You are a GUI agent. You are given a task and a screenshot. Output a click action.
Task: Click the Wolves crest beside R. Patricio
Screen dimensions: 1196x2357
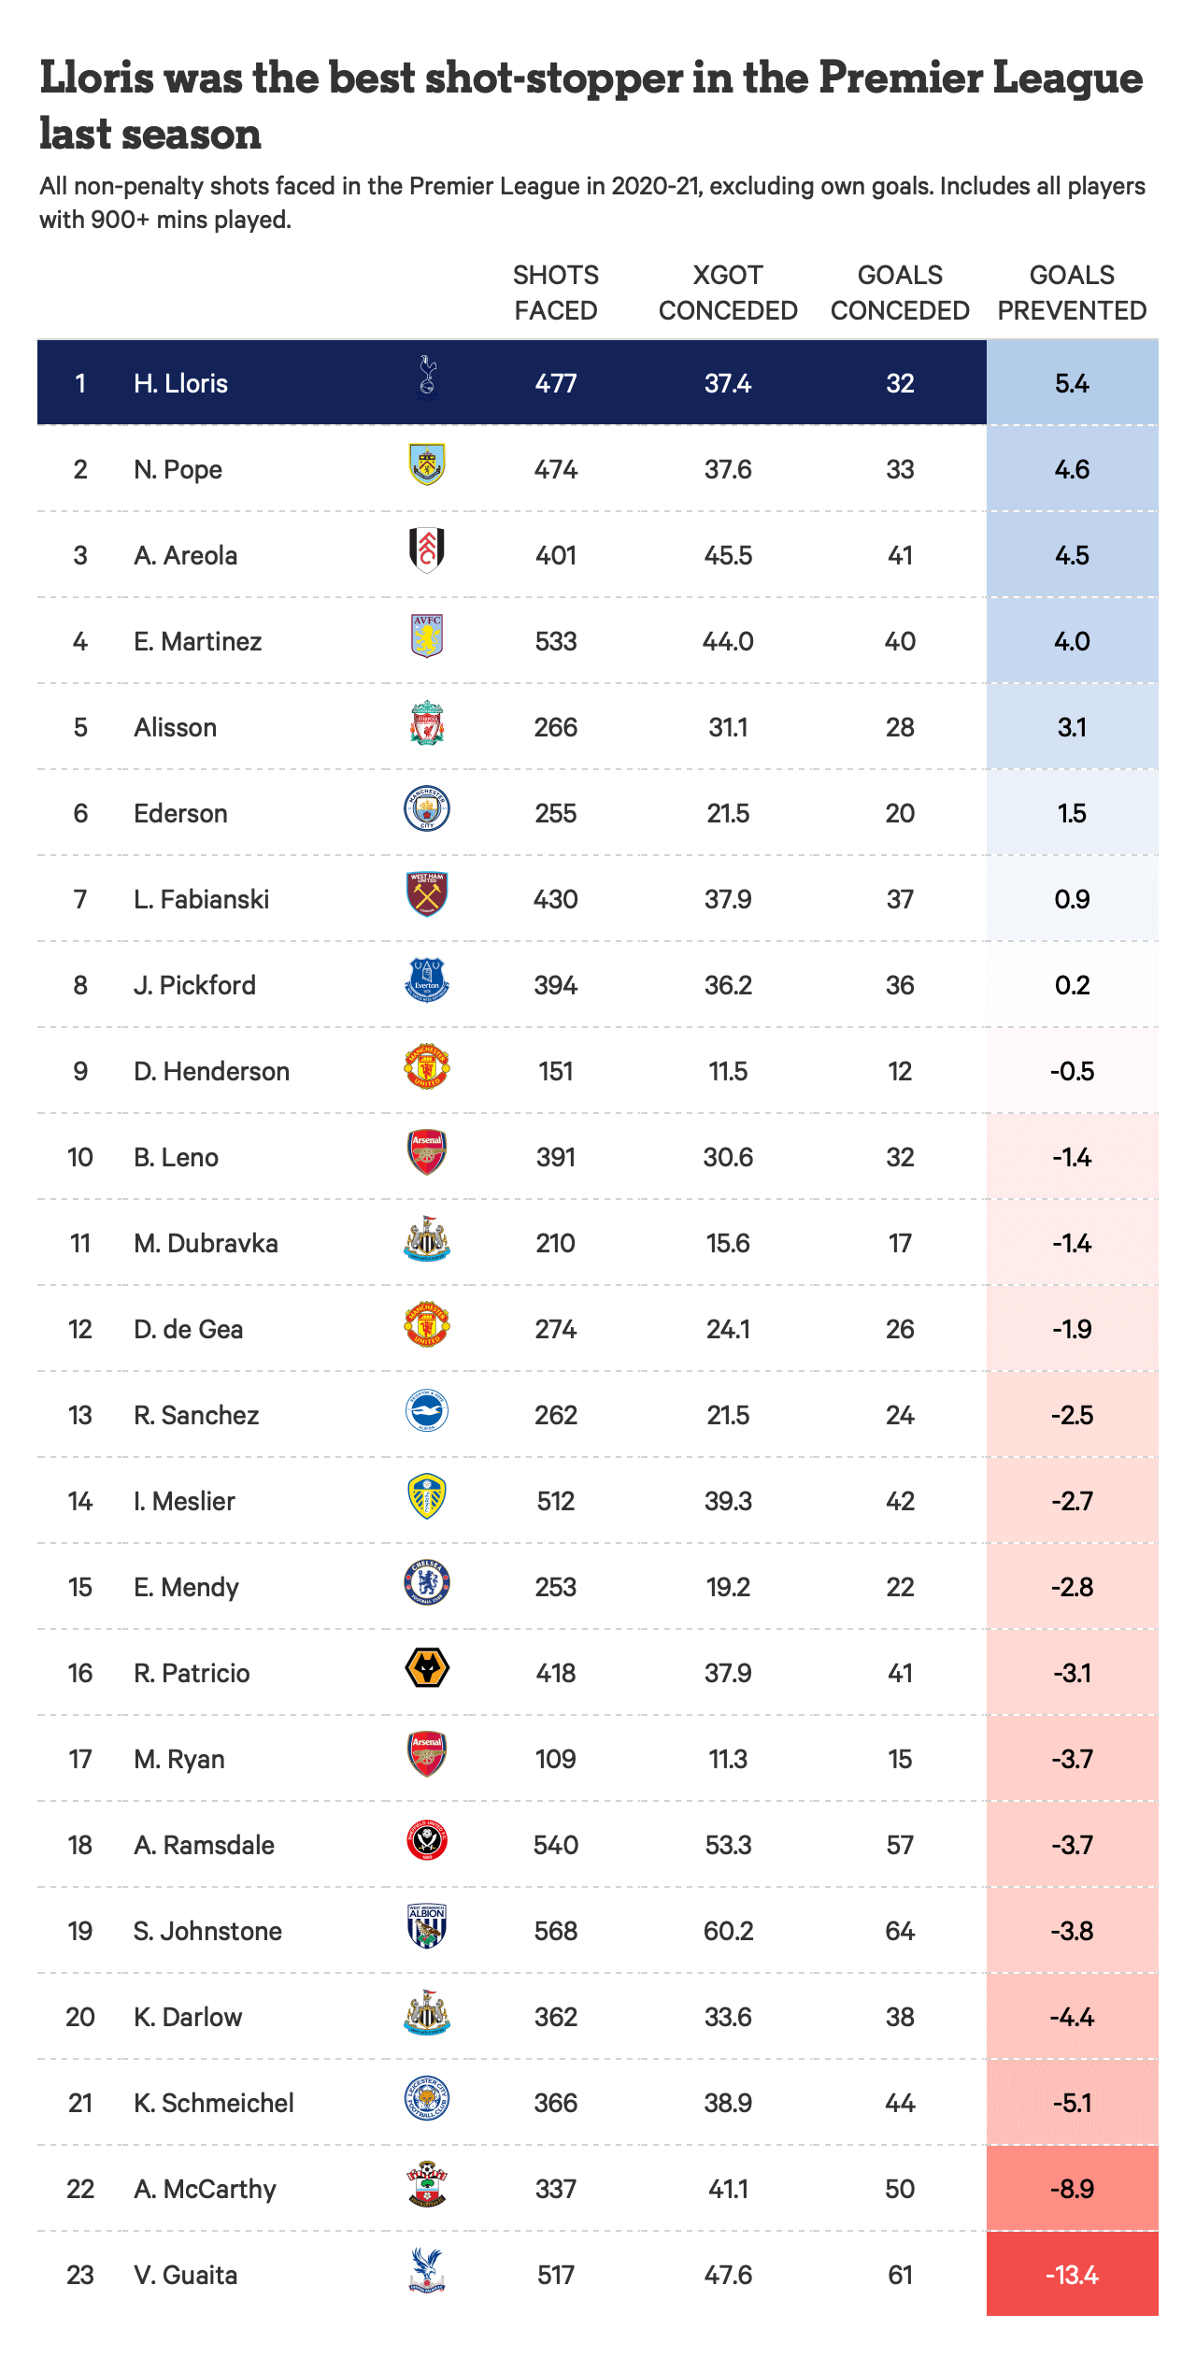[427, 1669]
